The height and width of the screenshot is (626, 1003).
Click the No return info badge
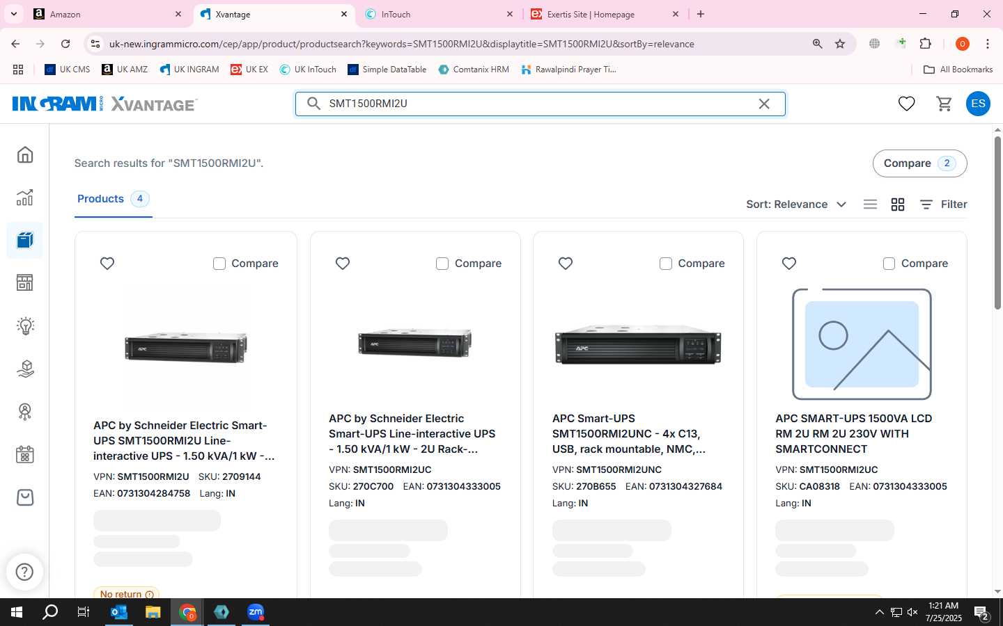point(126,593)
